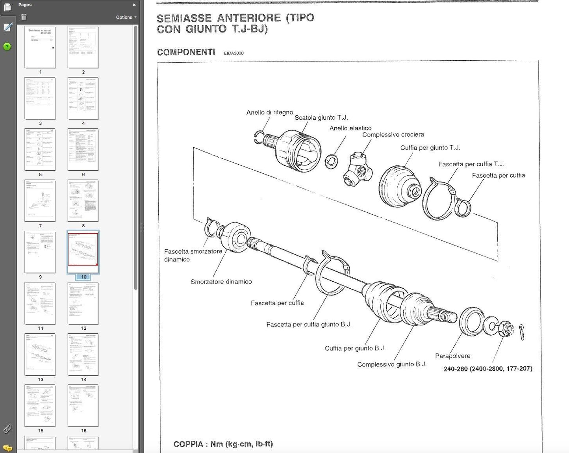
Task: Select page 1 thumbnail
Action: pyautogui.click(x=40, y=47)
